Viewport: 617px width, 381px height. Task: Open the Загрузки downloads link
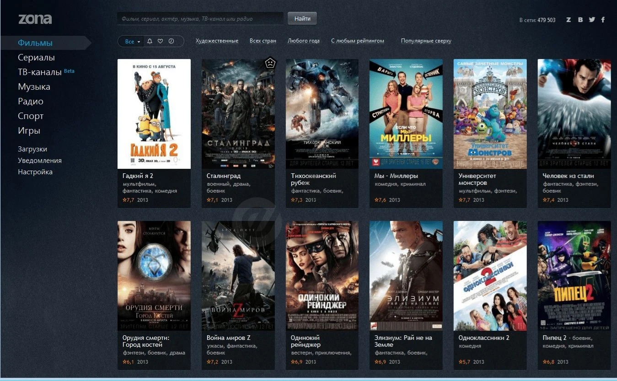[x=32, y=149]
